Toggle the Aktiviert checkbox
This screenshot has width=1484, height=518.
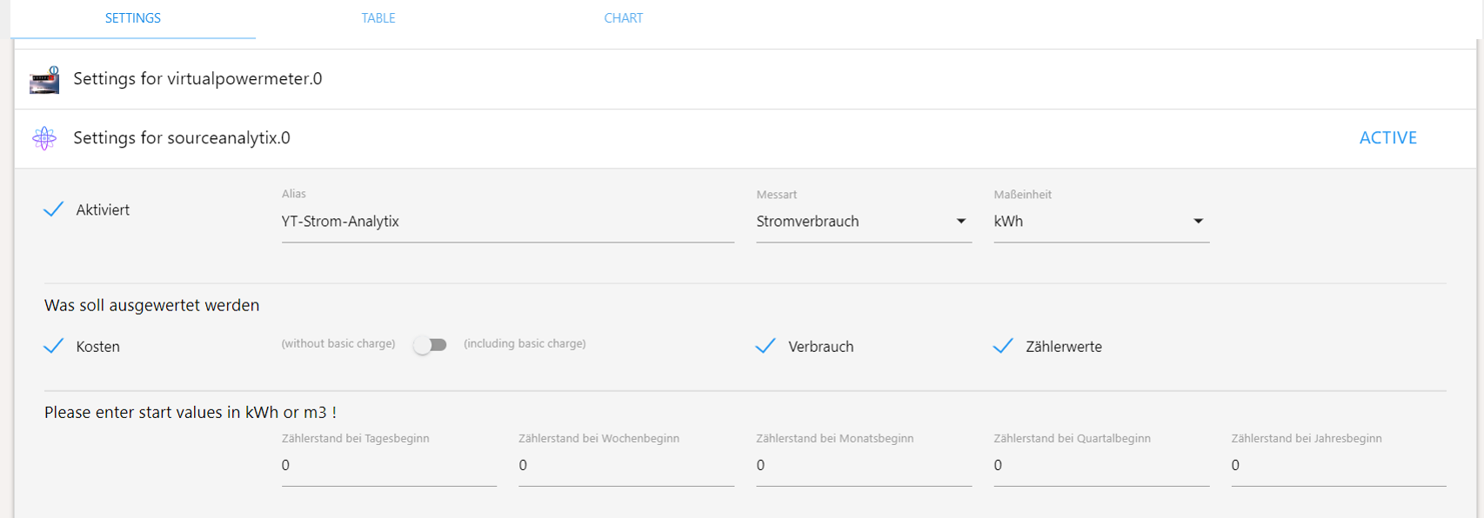click(x=54, y=209)
